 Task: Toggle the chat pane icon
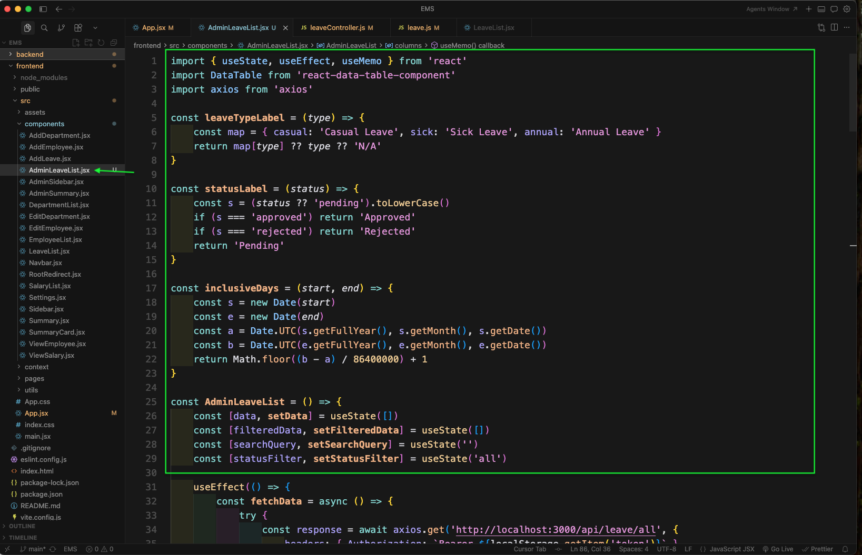click(x=834, y=9)
